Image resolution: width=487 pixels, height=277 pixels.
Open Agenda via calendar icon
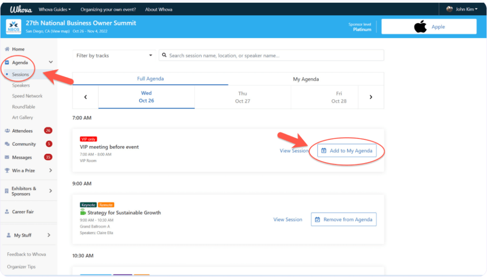click(8, 62)
